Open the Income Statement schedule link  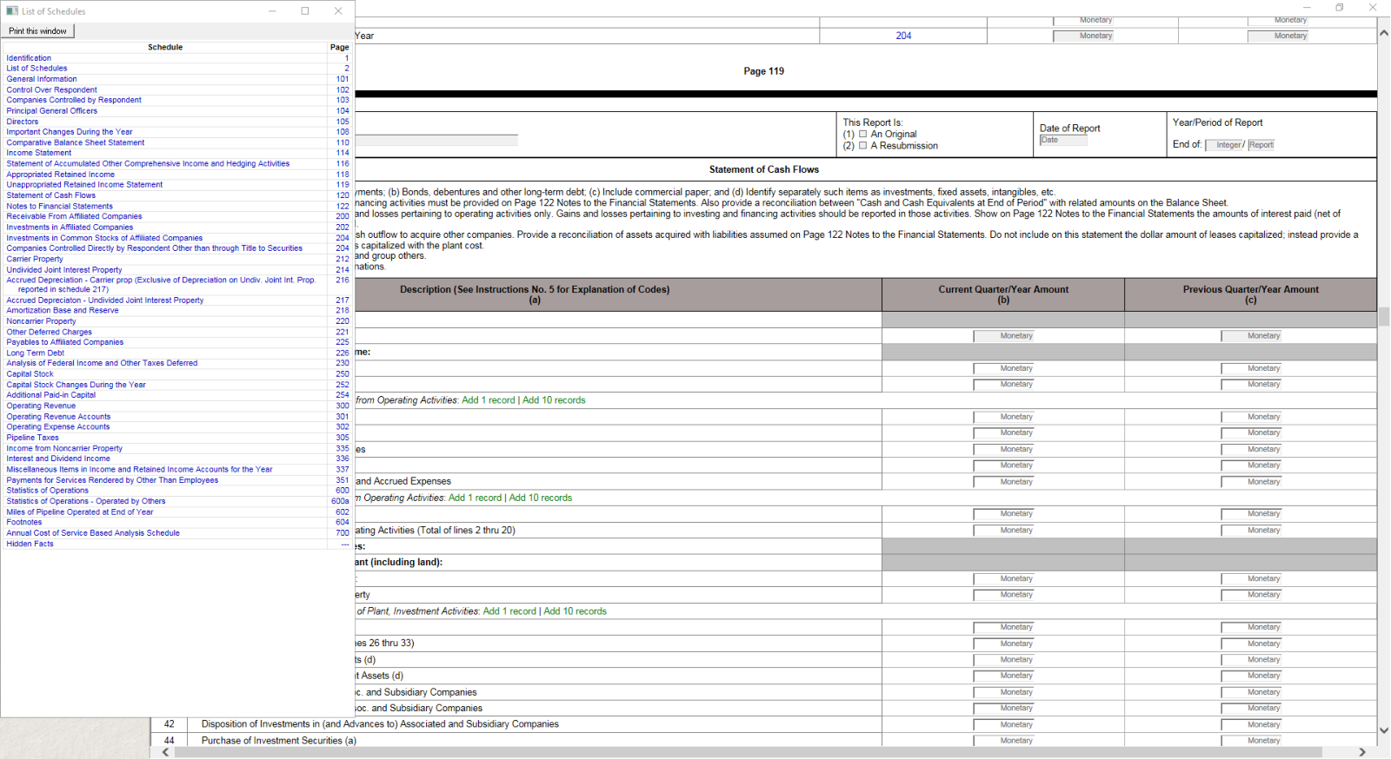[x=39, y=153]
